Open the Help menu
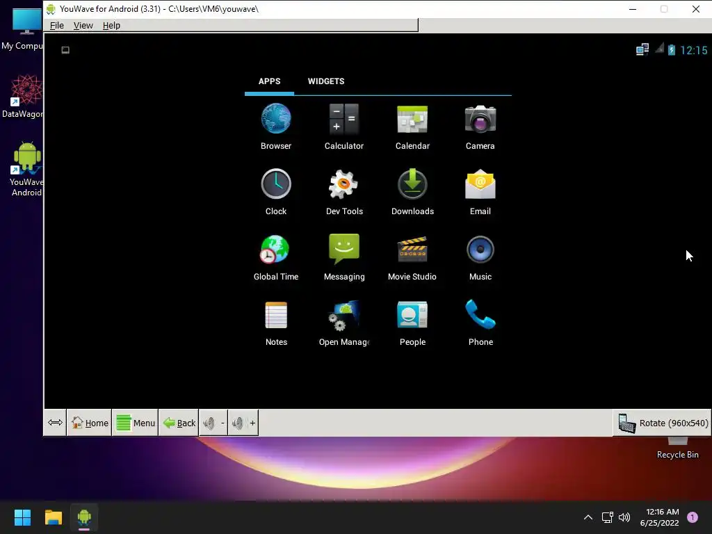The image size is (712, 534). point(111,26)
